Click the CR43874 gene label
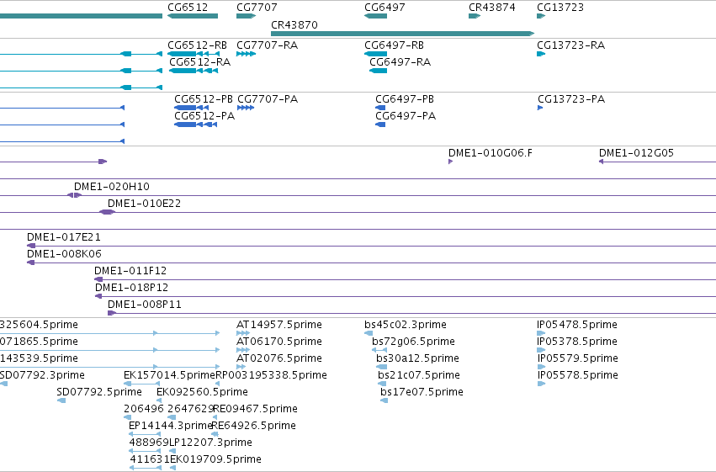716x472 pixels. pos(492,8)
